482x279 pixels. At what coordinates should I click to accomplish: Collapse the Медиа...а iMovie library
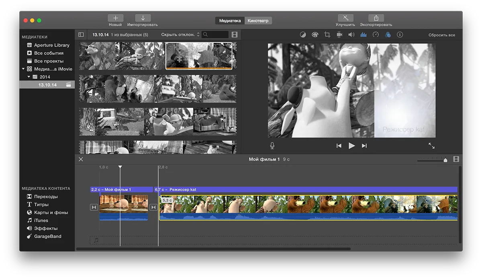tap(23, 69)
